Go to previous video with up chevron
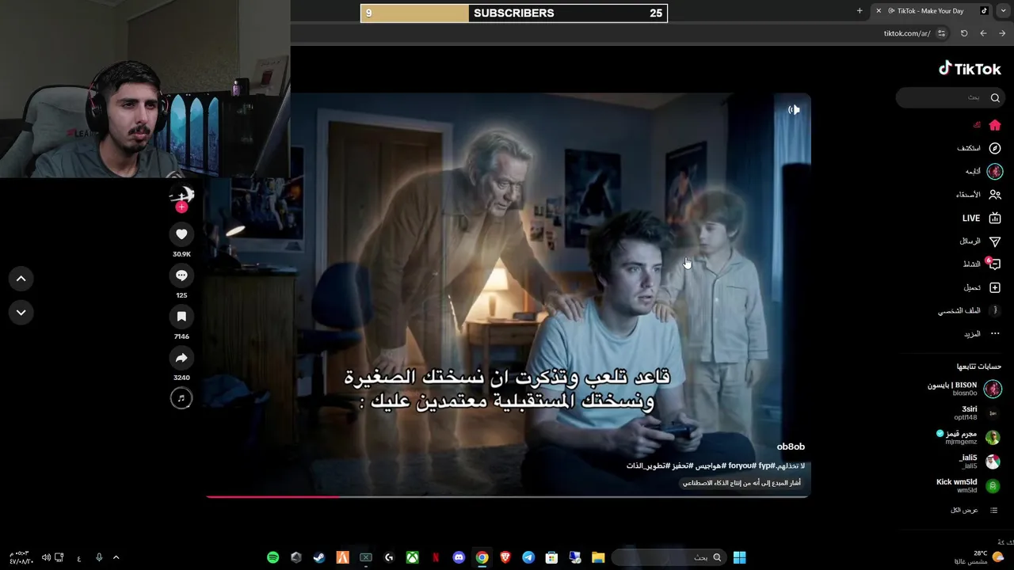The image size is (1014, 570). [x=21, y=278]
